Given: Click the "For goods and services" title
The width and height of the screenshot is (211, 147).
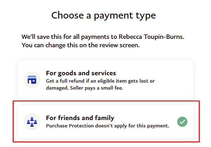Looking at the screenshot, I should click(81, 73).
